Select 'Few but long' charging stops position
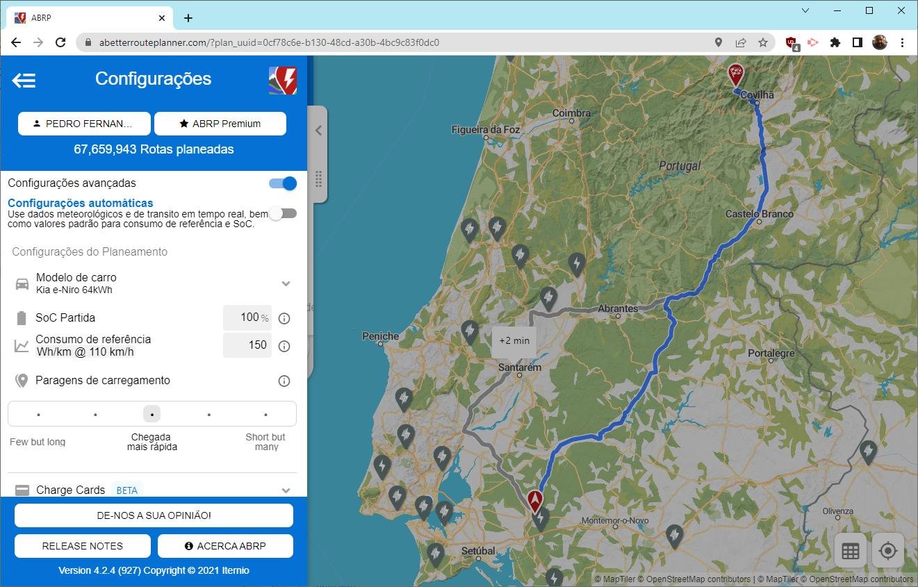 pos(38,415)
